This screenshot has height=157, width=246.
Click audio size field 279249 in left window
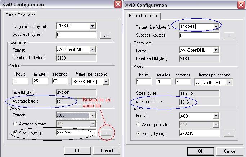click(x=76, y=133)
